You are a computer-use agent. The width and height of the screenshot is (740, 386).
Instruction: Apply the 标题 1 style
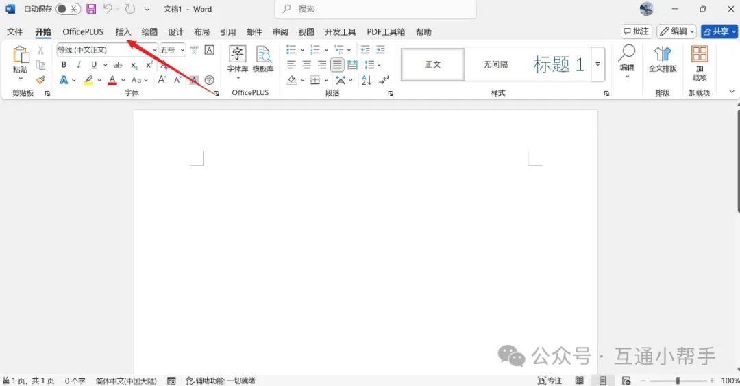[x=558, y=64]
